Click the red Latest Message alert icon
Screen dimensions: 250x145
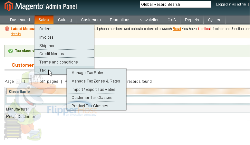(x=7, y=29)
